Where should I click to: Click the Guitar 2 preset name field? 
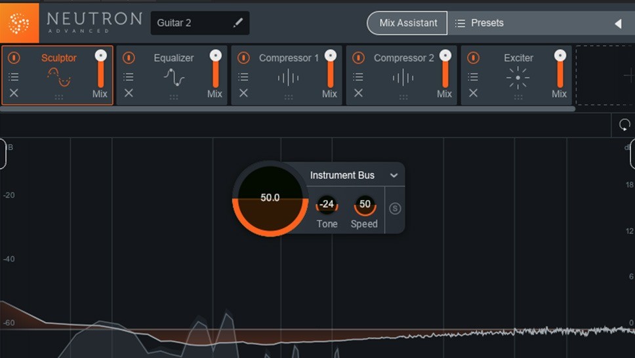(x=199, y=23)
